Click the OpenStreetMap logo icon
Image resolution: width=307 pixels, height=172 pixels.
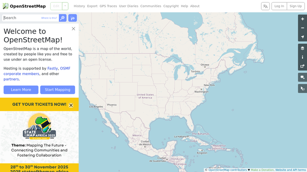(x=5, y=6)
